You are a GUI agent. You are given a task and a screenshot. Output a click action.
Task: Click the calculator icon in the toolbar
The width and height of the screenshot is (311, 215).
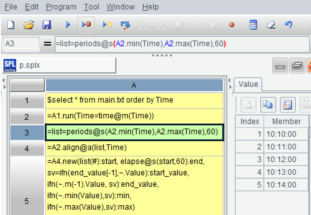click(253, 25)
